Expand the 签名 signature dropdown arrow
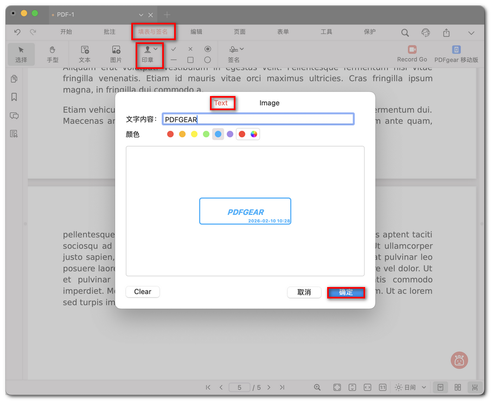Viewport: 491px width, 401px height. coord(242,49)
